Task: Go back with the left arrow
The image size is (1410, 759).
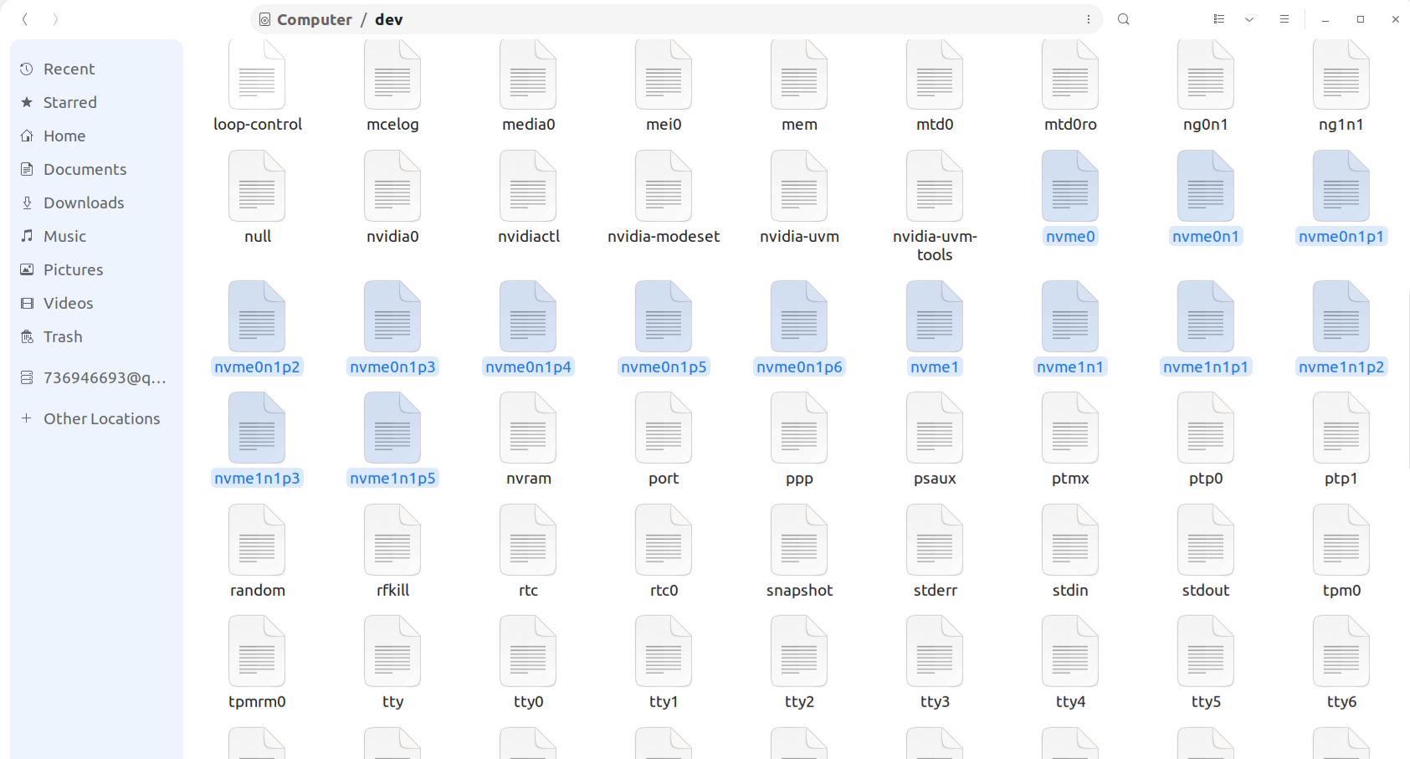Action: click(25, 19)
